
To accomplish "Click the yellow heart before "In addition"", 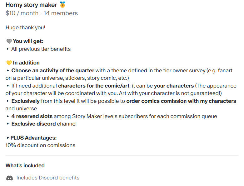I will coord(9,63).
